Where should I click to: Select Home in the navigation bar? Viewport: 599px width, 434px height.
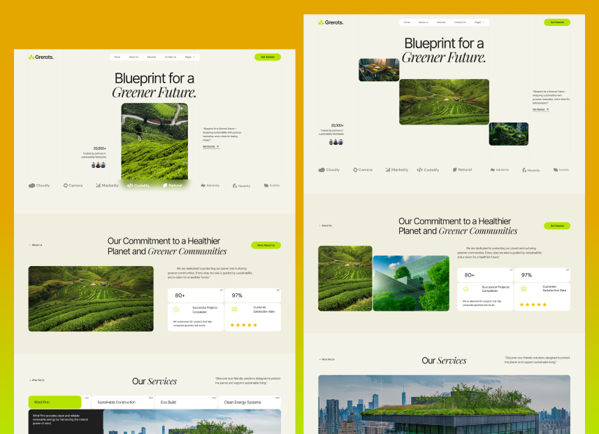pos(117,57)
